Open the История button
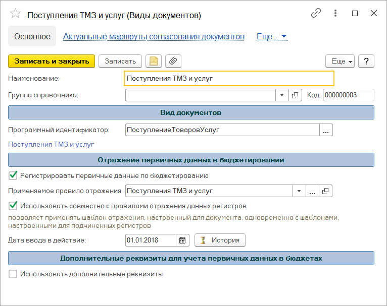The height and width of the screenshot is (306, 387). (220, 240)
